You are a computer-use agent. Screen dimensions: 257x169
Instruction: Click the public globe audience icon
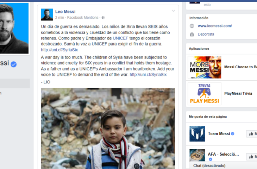tap(103, 18)
